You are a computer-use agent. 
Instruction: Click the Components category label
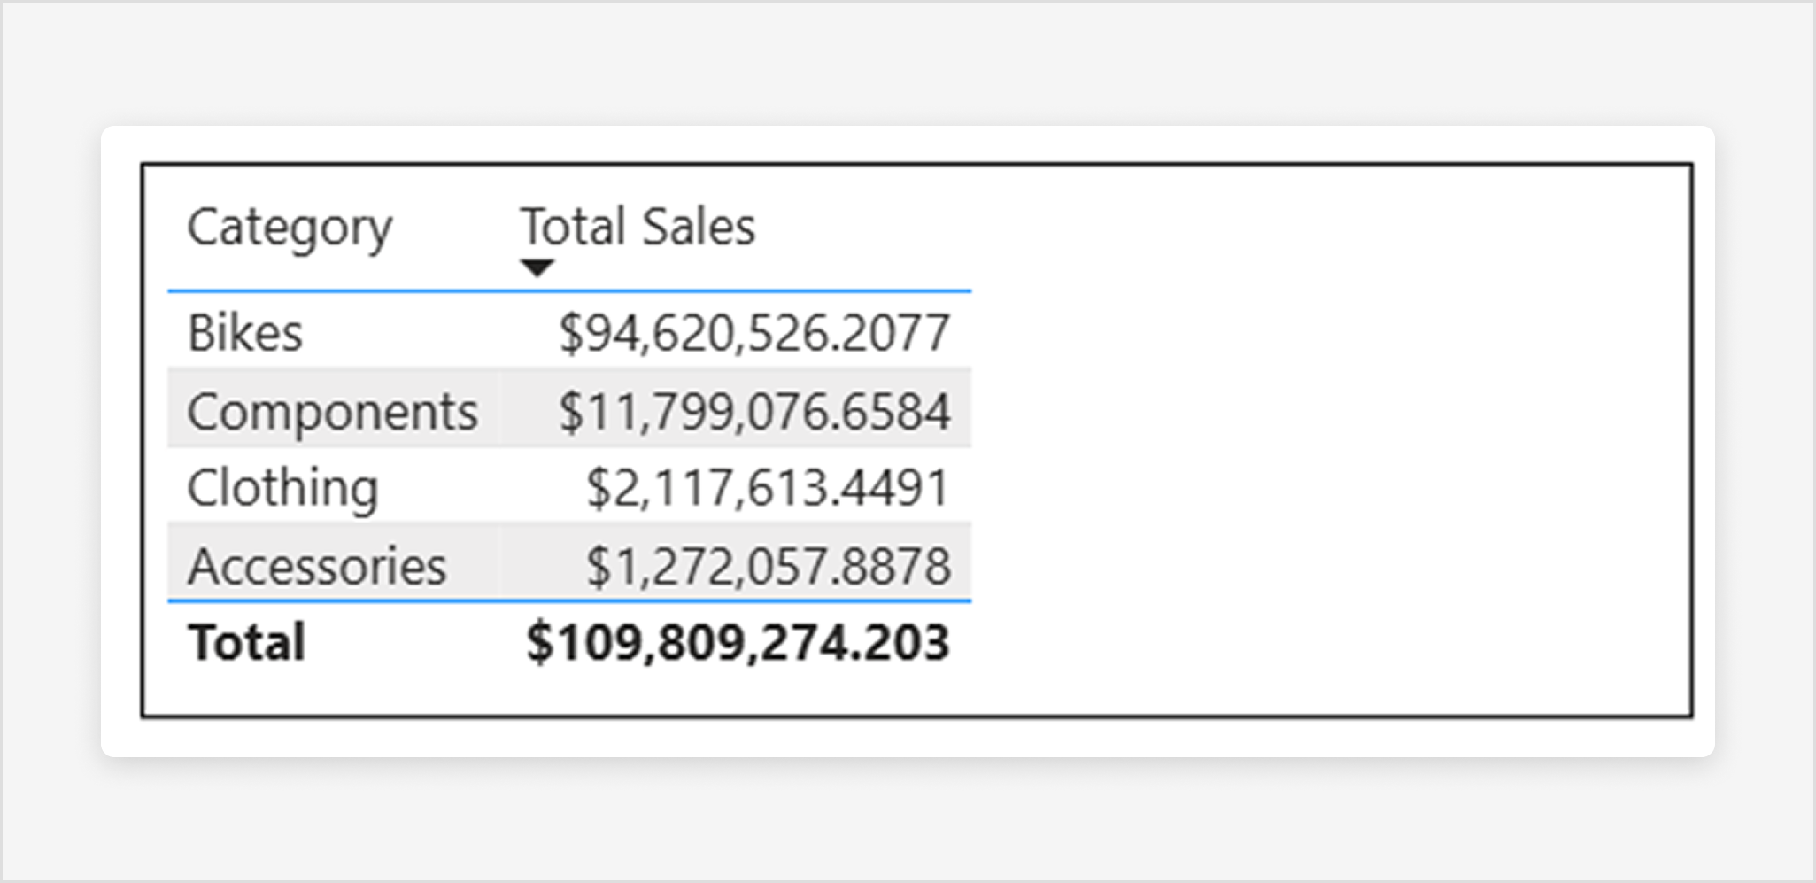point(332,410)
